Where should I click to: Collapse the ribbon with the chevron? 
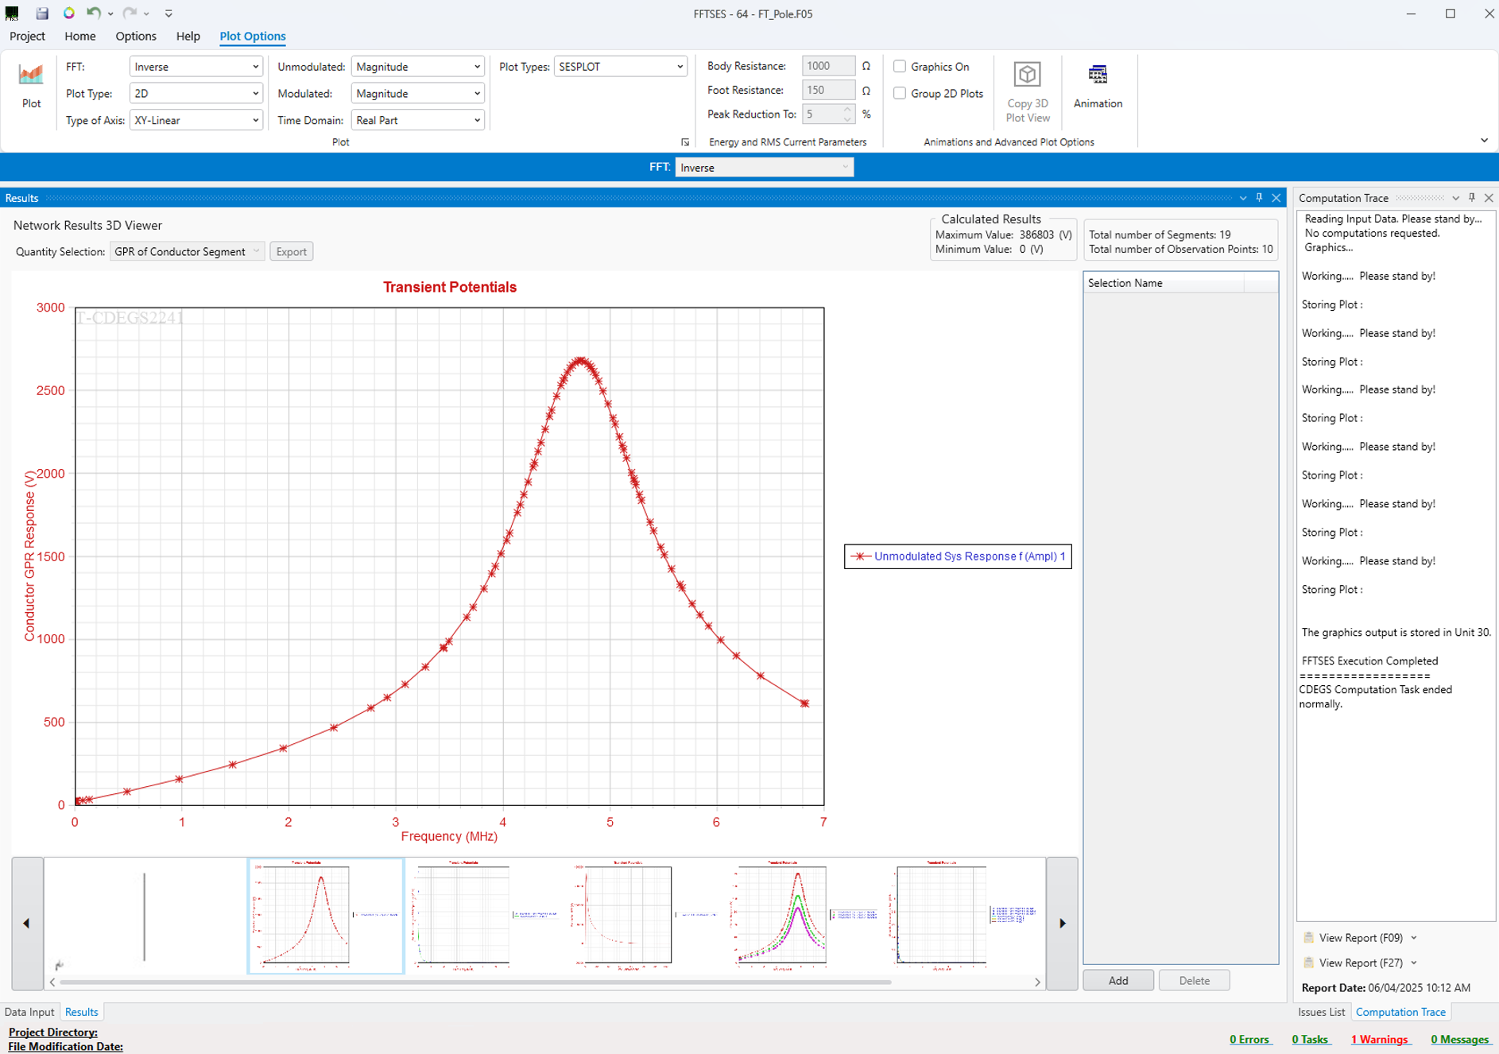[x=1484, y=141]
